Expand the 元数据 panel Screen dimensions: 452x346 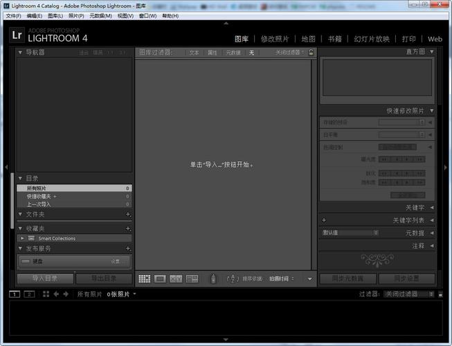pos(432,233)
